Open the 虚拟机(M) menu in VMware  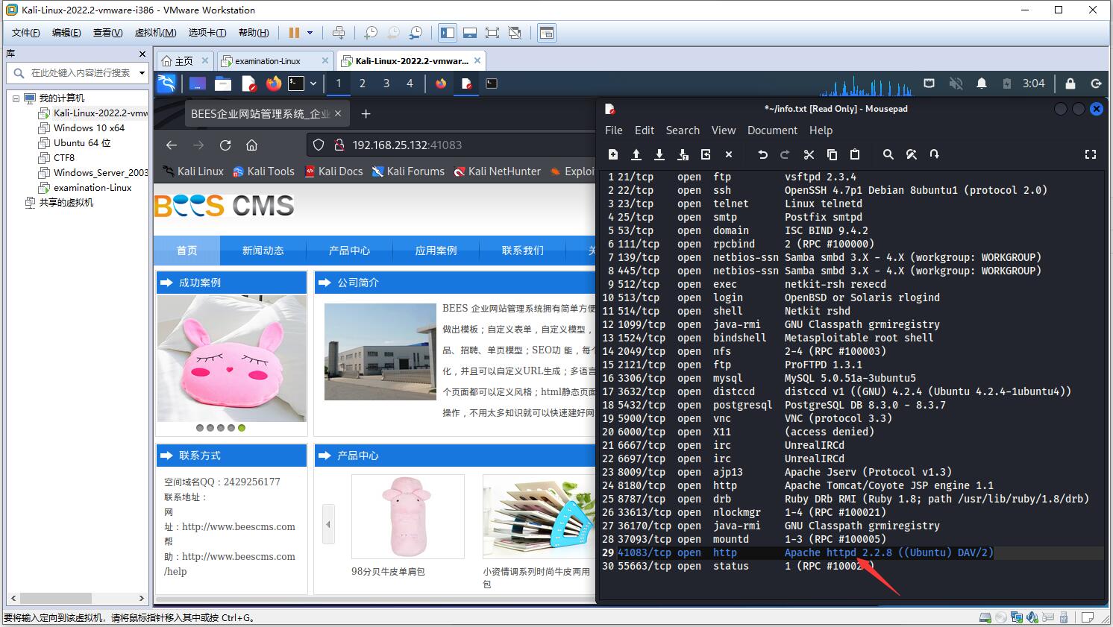[155, 33]
